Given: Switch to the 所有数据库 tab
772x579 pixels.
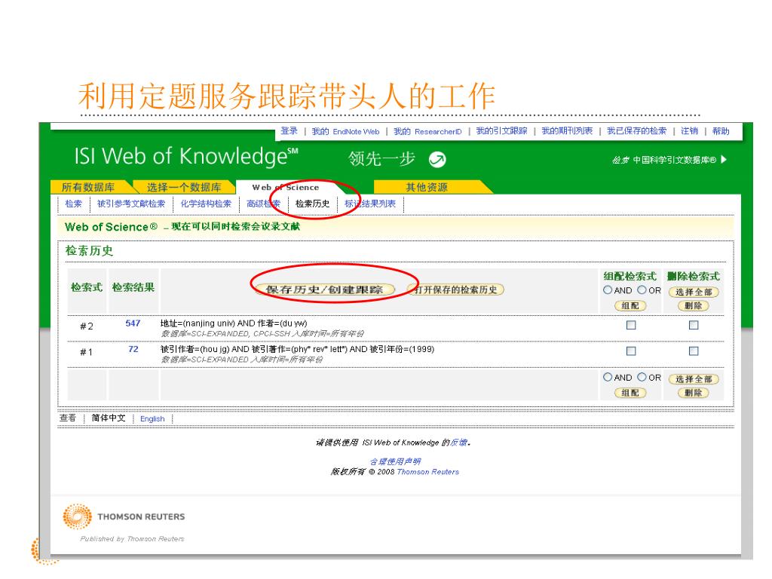Looking at the screenshot, I should pyautogui.click(x=88, y=187).
